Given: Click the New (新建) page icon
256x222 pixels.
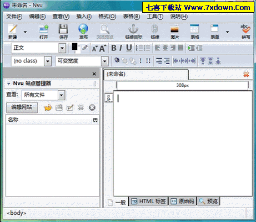Looking at the screenshot, I should [x=13, y=29].
